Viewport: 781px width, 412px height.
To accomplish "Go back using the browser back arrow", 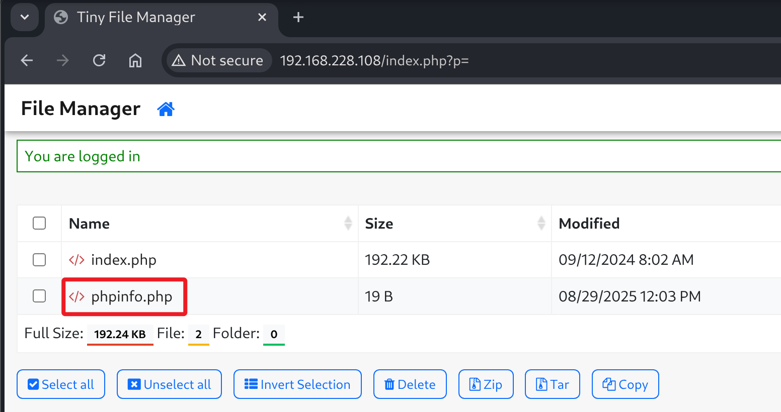I will click(x=27, y=61).
